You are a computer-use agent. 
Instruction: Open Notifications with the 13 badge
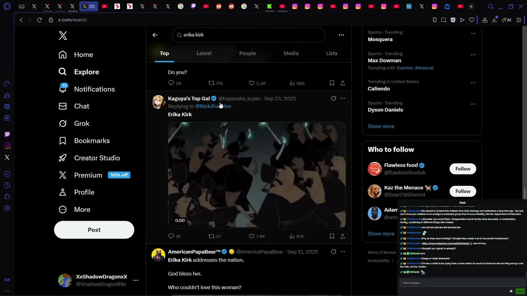coord(86,89)
